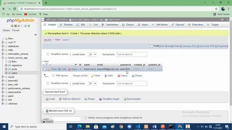
Task: Open the Tambahkan tab
Action: (110, 25)
